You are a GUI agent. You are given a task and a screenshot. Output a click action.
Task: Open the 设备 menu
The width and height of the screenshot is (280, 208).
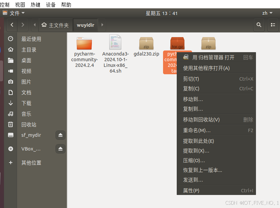click(51, 4)
